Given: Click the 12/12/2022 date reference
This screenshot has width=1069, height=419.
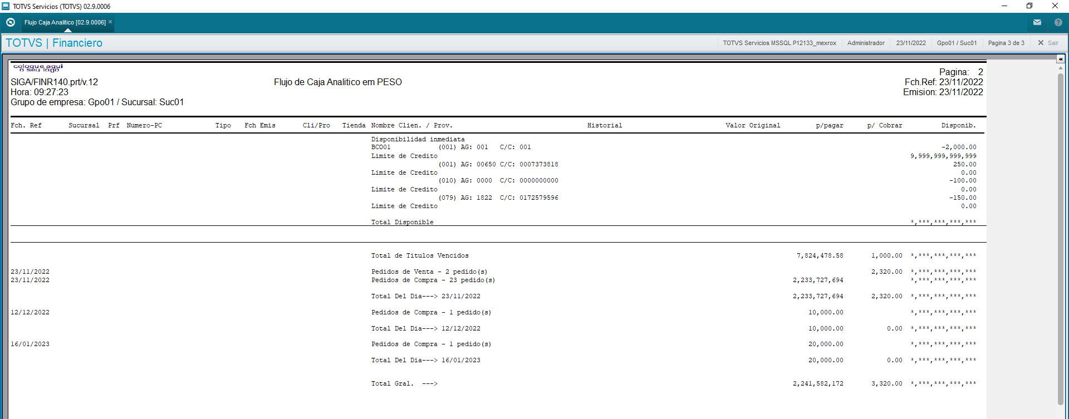Looking at the screenshot, I should point(30,312).
